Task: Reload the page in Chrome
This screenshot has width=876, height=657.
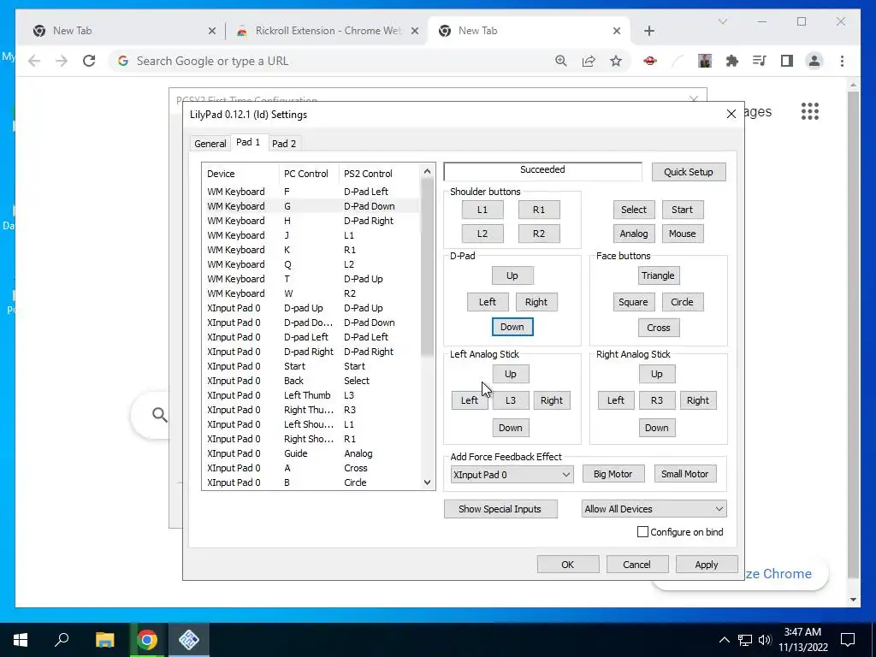Action: tap(89, 61)
